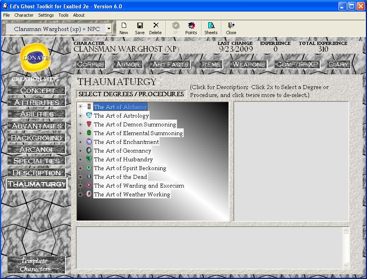The image size is (367, 279).
Task: Go to the Specialties creation step
Action: pos(37,161)
